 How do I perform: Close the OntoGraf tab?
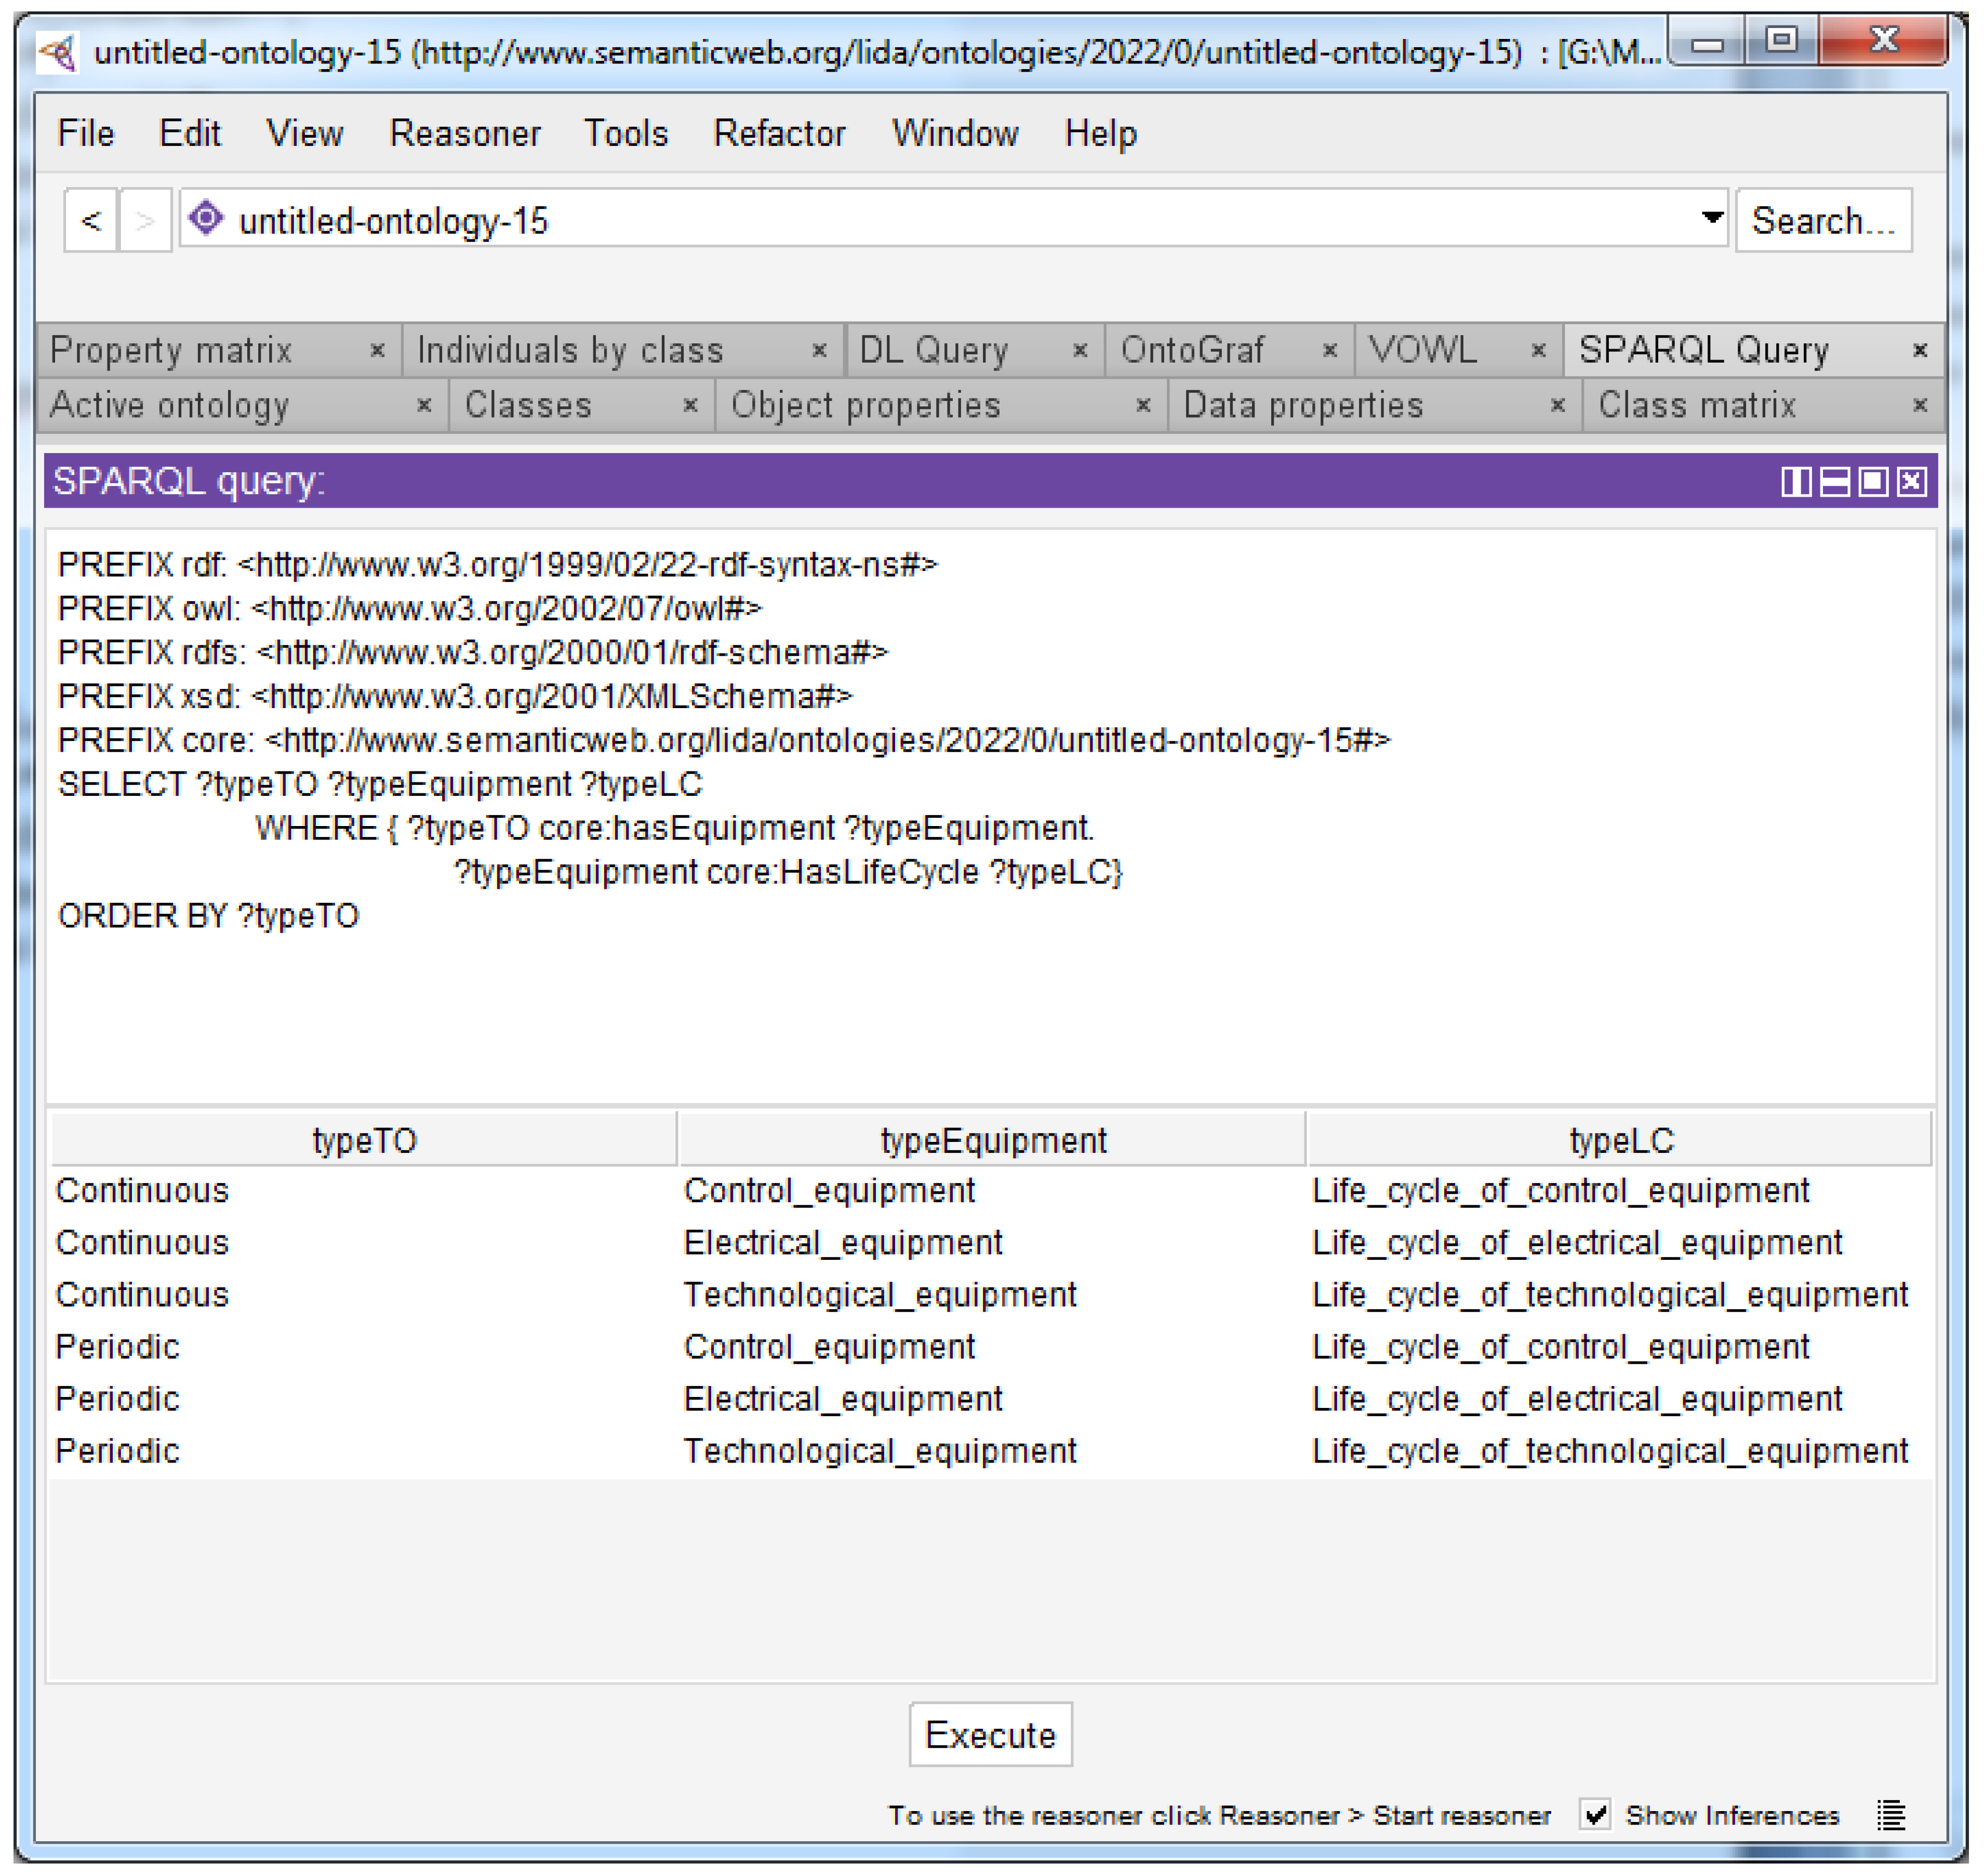click(1330, 350)
